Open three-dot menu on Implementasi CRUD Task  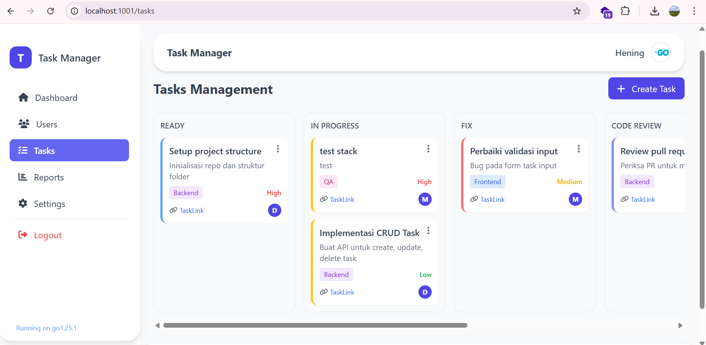(428, 231)
